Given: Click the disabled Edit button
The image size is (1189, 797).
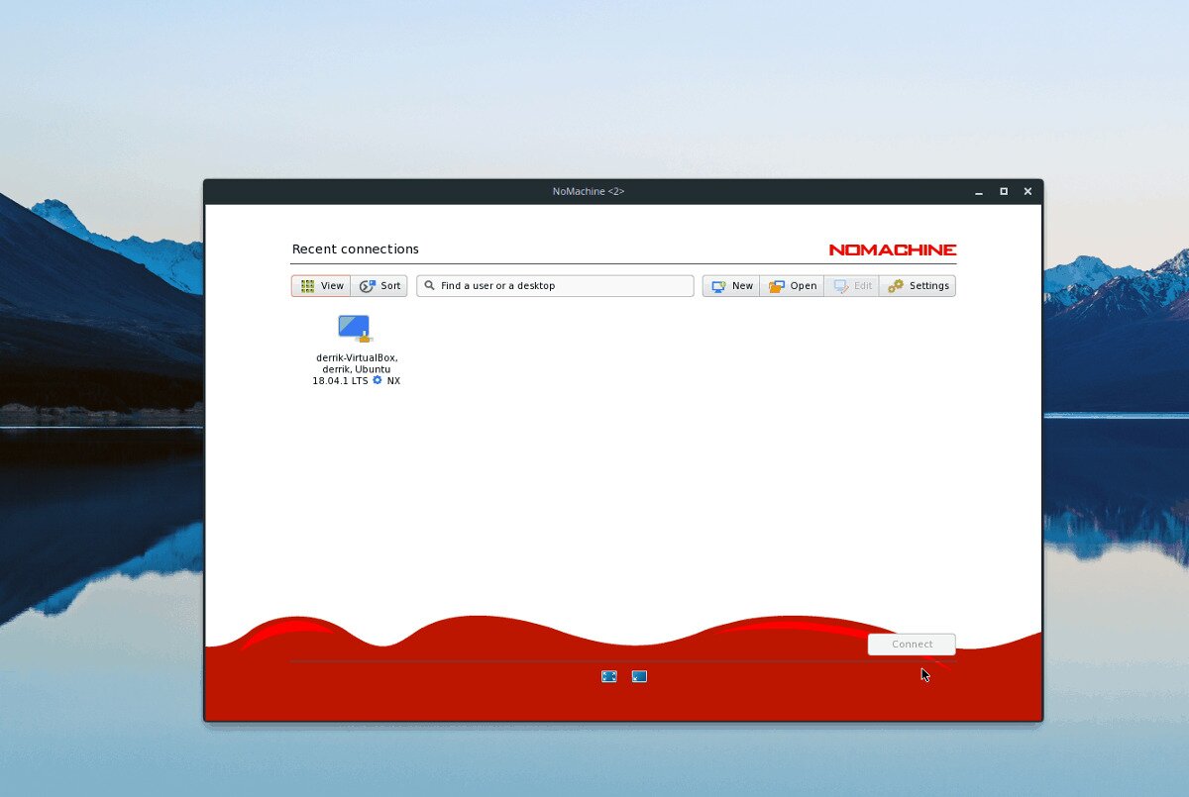Looking at the screenshot, I should click(851, 285).
